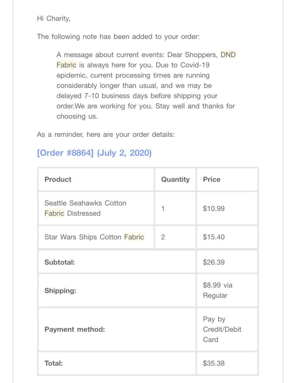Screen dimensions: 296x383
Task: Click the Quantity column header
Action: [x=175, y=179]
